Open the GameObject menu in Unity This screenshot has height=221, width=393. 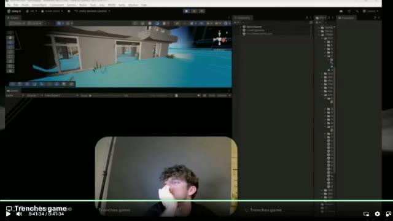coord(39,5)
